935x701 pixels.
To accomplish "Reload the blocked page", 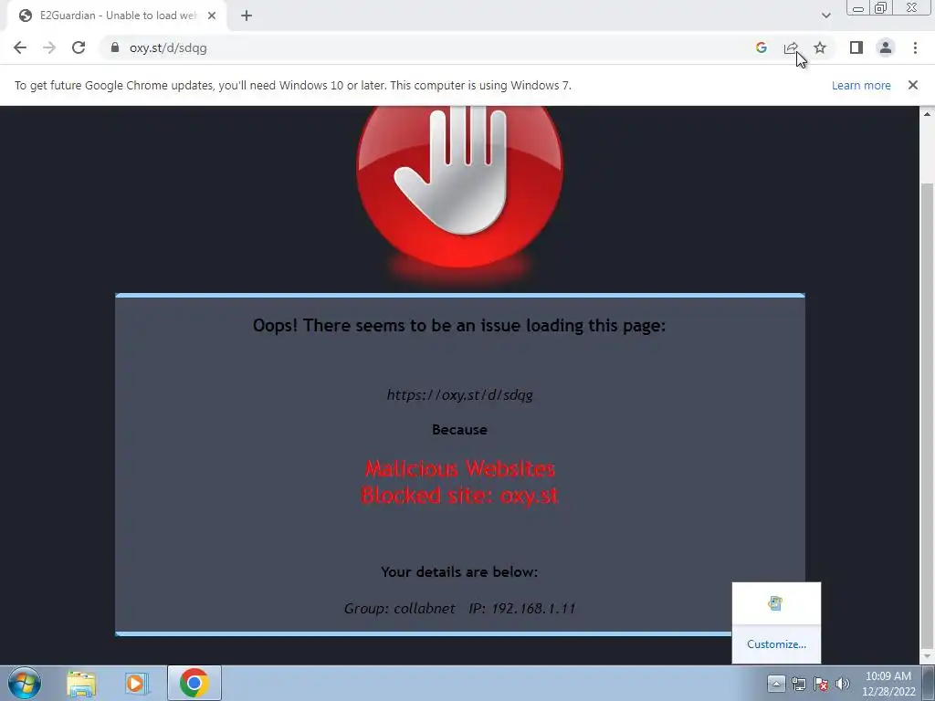I will [79, 47].
